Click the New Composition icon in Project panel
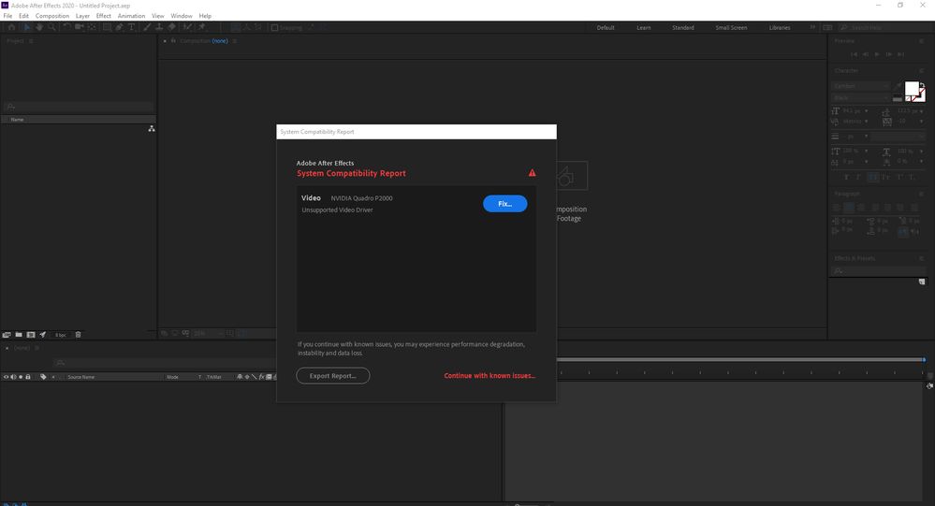The width and height of the screenshot is (935, 506). (30, 335)
